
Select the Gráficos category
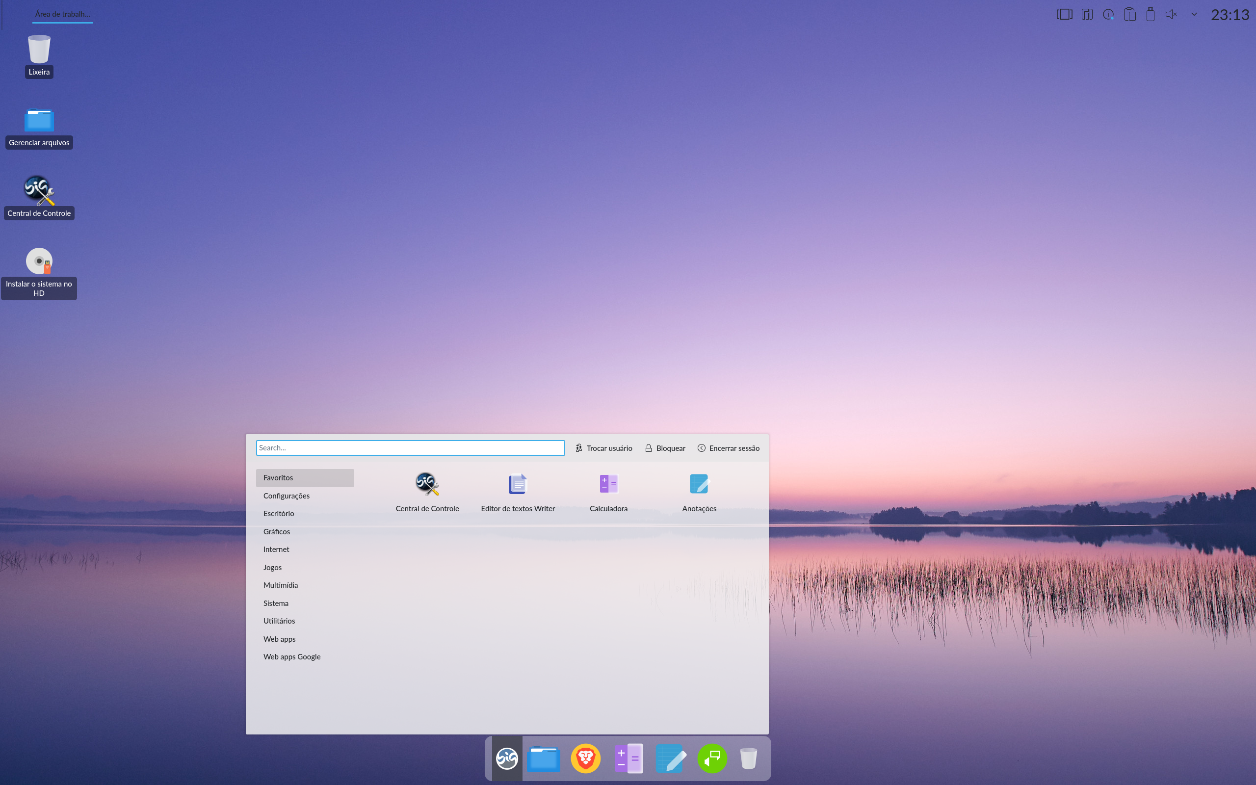point(305,532)
